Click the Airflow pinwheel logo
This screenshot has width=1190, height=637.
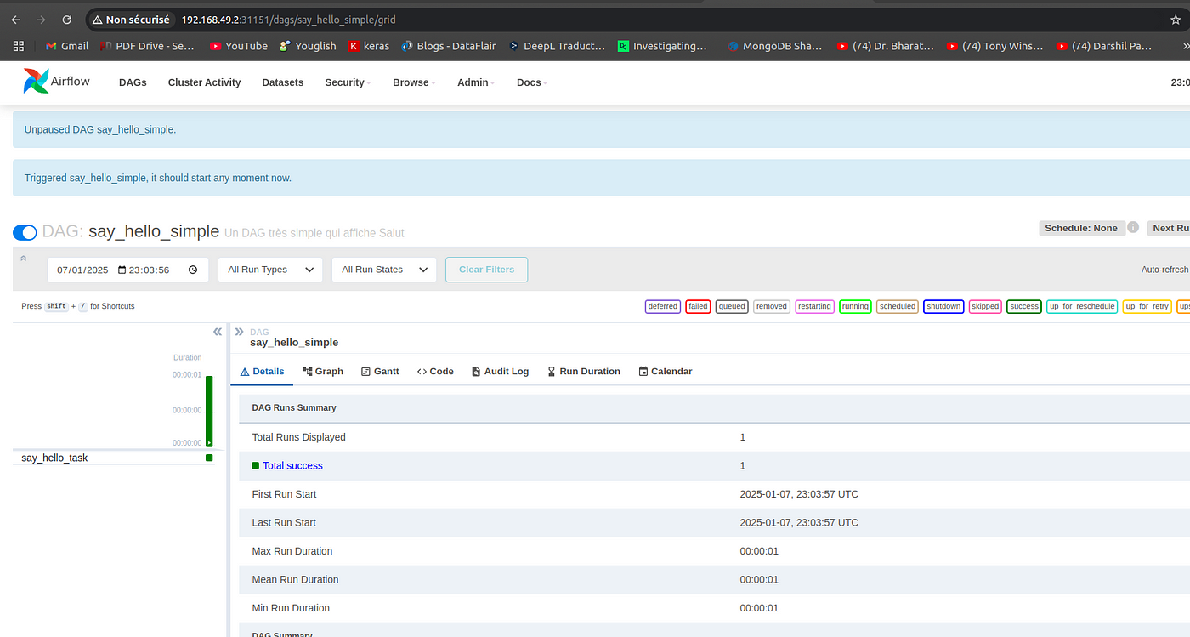coord(37,82)
